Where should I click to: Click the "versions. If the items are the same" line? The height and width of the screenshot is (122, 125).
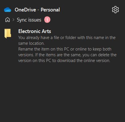point(67,55)
